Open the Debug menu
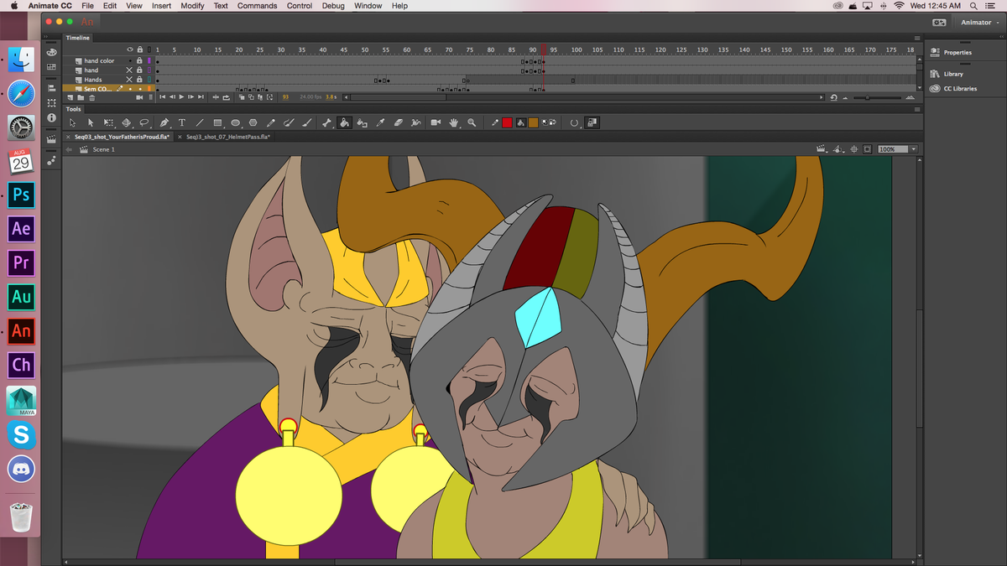This screenshot has height=566, width=1007. (332, 6)
